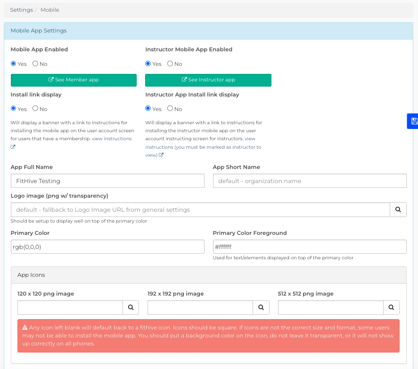Click the blue floppy-disk save icon
The width and height of the screenshot is (418, 369).
[x=414, y=121]
